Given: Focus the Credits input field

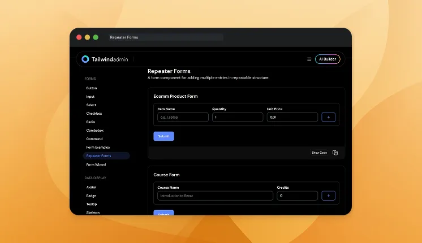Looking at the screenshot, I should click(x=298, y=196).
